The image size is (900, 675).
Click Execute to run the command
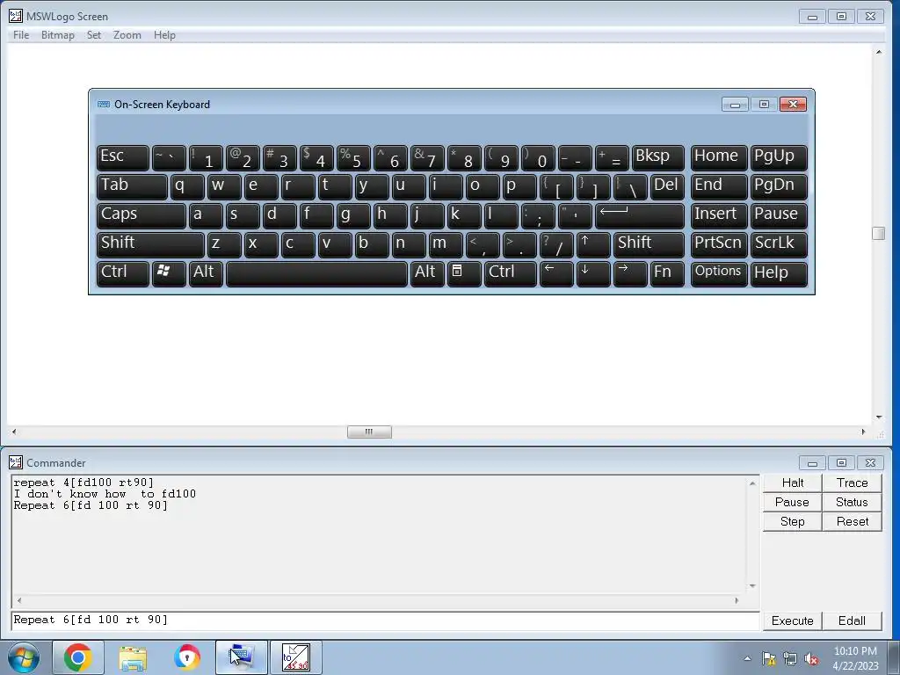click(x=792, y=621)
